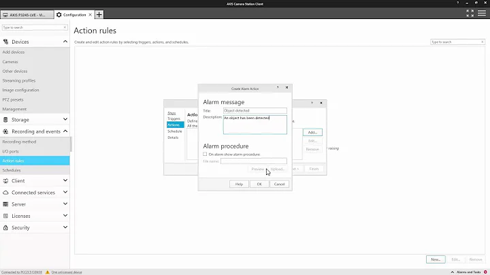Expand the Alarms and Tasks panel
Screen dimensions: 490x275
click(x=452, y=272)
